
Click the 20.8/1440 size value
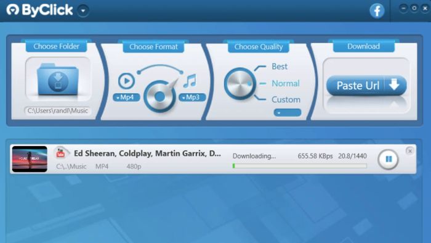pyautogui.click(x=352, y=156)
